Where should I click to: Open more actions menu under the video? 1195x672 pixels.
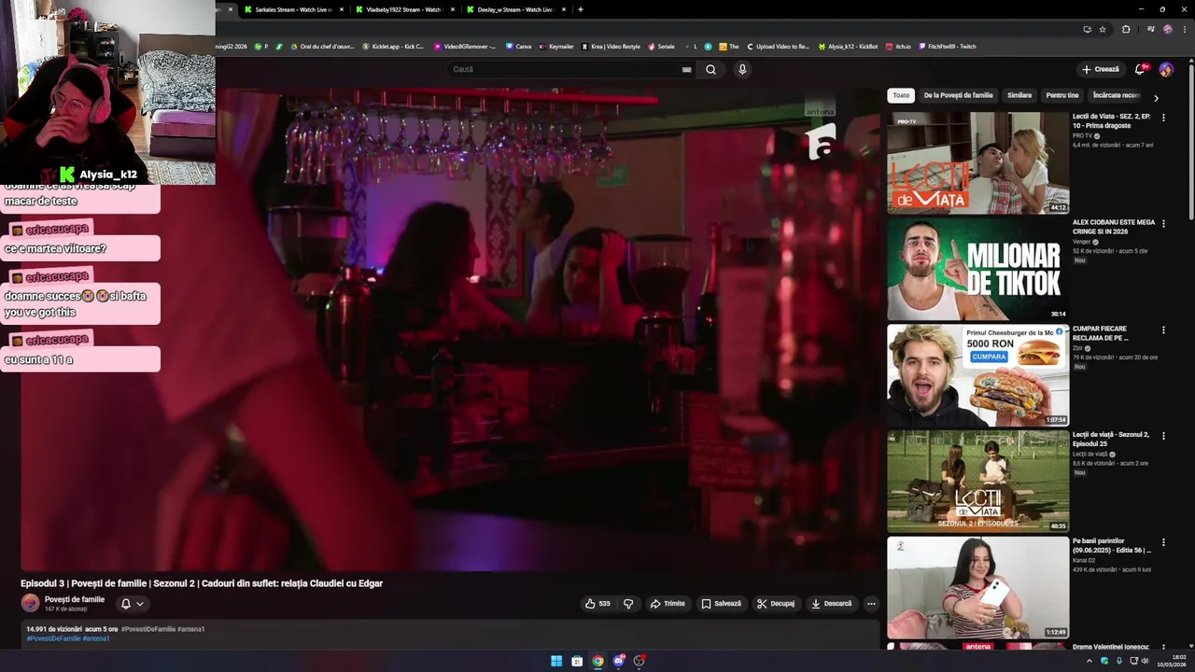click(x=871, y=604)
